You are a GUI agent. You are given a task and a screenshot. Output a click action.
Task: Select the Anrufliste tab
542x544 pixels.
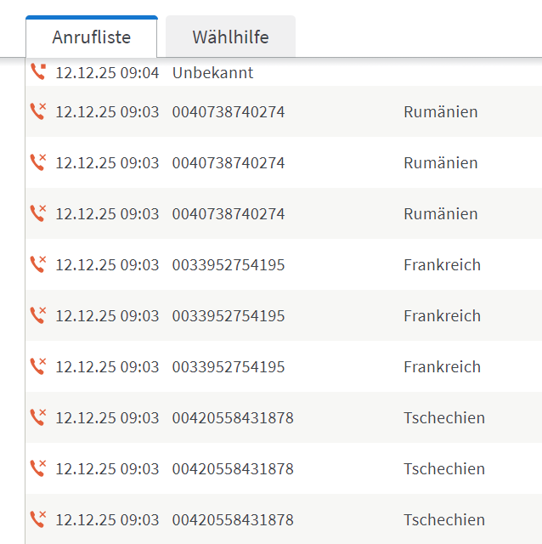point(91,37)
